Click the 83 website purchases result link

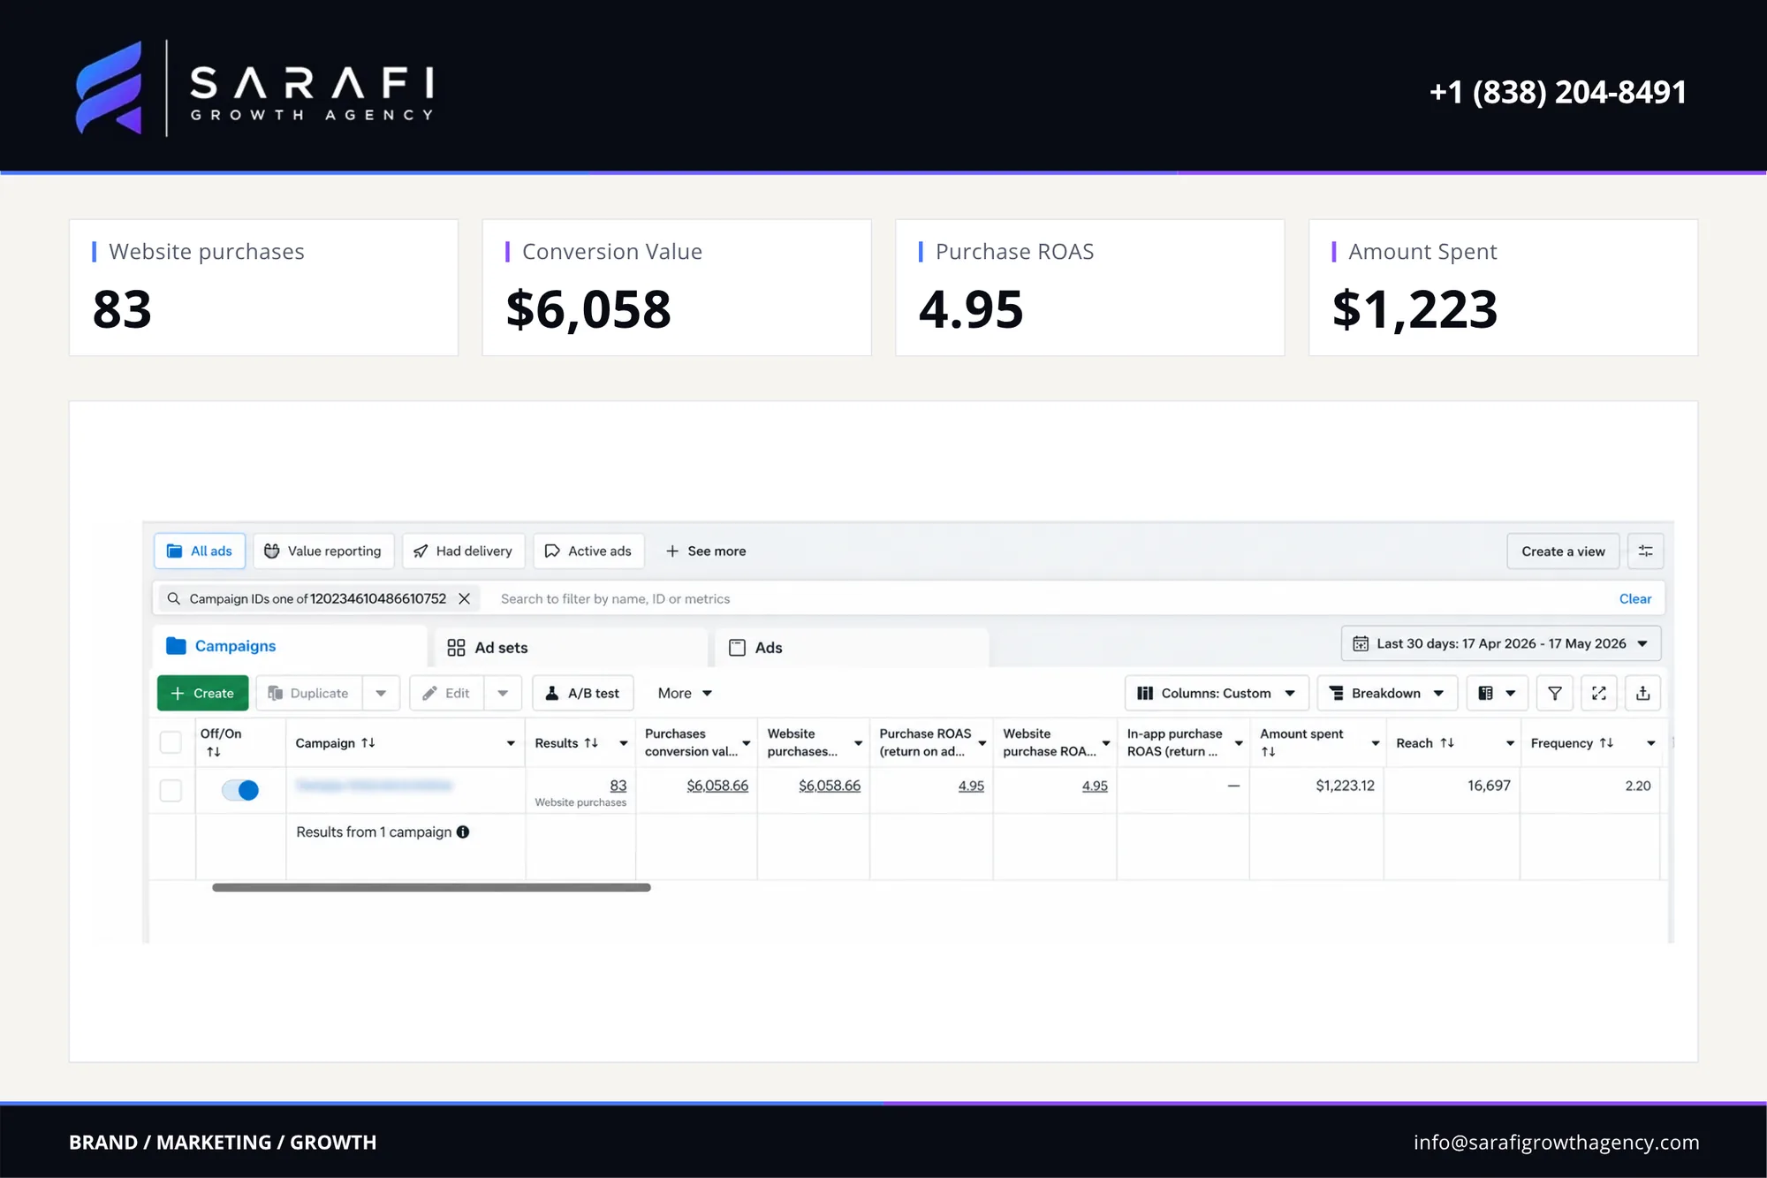click(618, 785)
